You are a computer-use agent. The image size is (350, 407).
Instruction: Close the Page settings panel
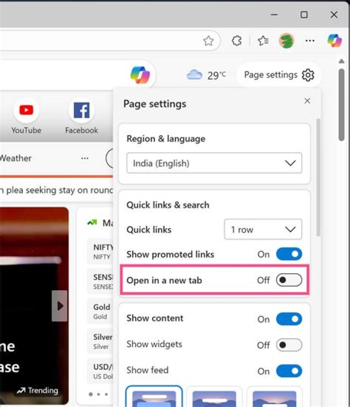click(x=307, y=101)
